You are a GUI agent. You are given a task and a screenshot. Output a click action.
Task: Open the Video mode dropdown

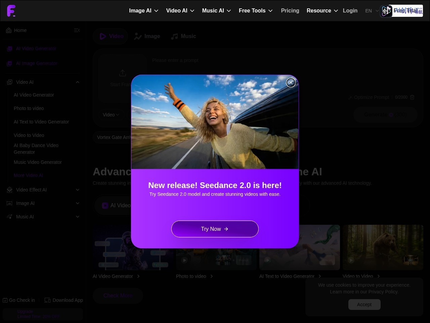click(111, 115)
